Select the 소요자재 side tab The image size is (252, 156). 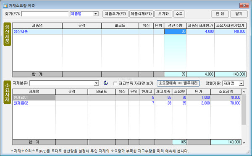7,92
